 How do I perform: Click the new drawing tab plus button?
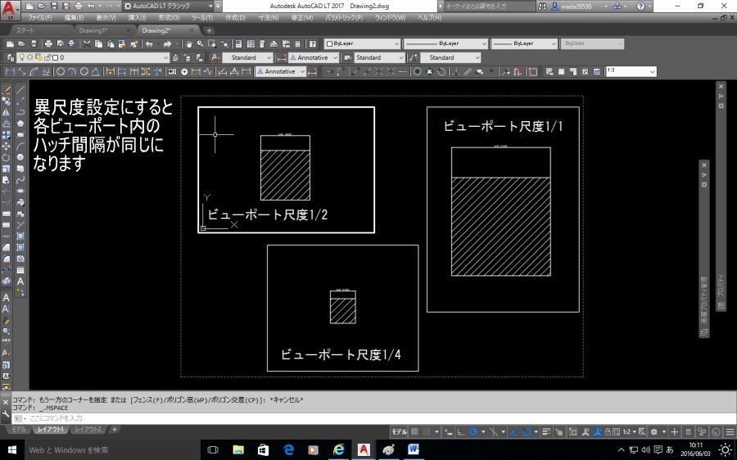click(209, 30)
